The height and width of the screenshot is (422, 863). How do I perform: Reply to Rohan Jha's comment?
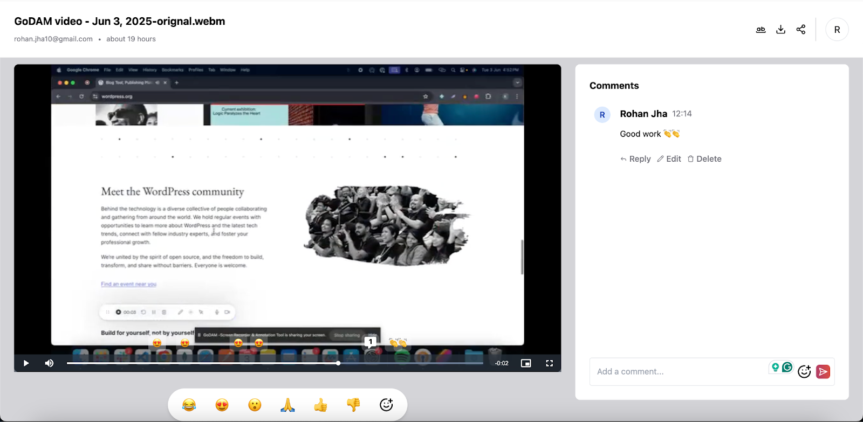[635, 159]
